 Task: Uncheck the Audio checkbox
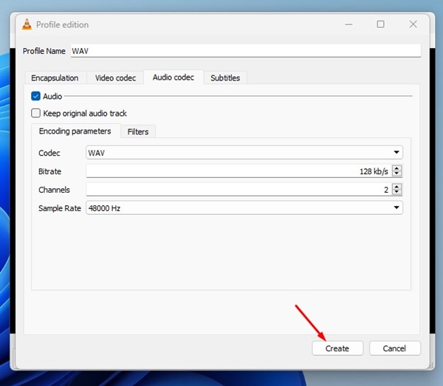(35, 96)
